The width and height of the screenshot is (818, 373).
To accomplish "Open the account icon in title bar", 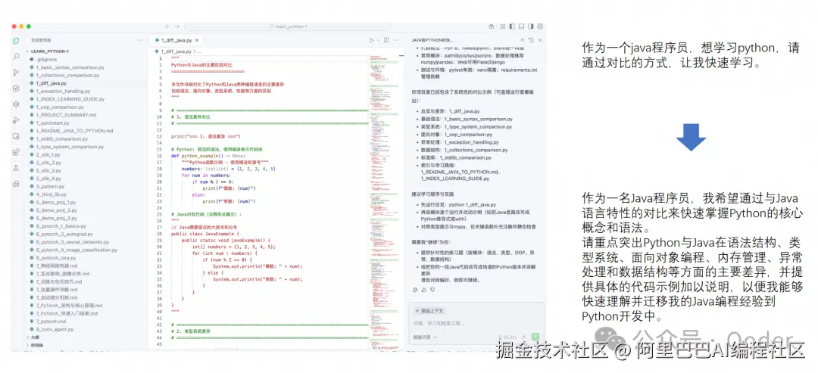I will click(540, 26).
